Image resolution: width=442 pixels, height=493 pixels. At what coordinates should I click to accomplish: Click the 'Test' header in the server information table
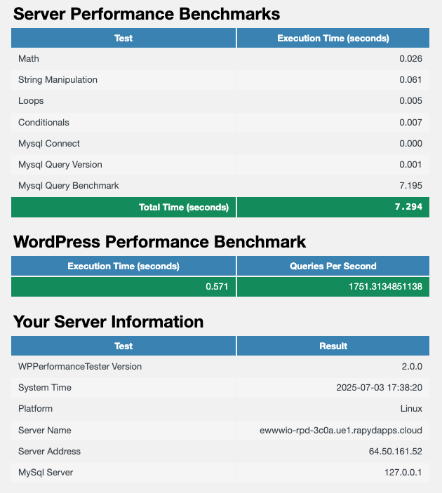pos(123,346)
